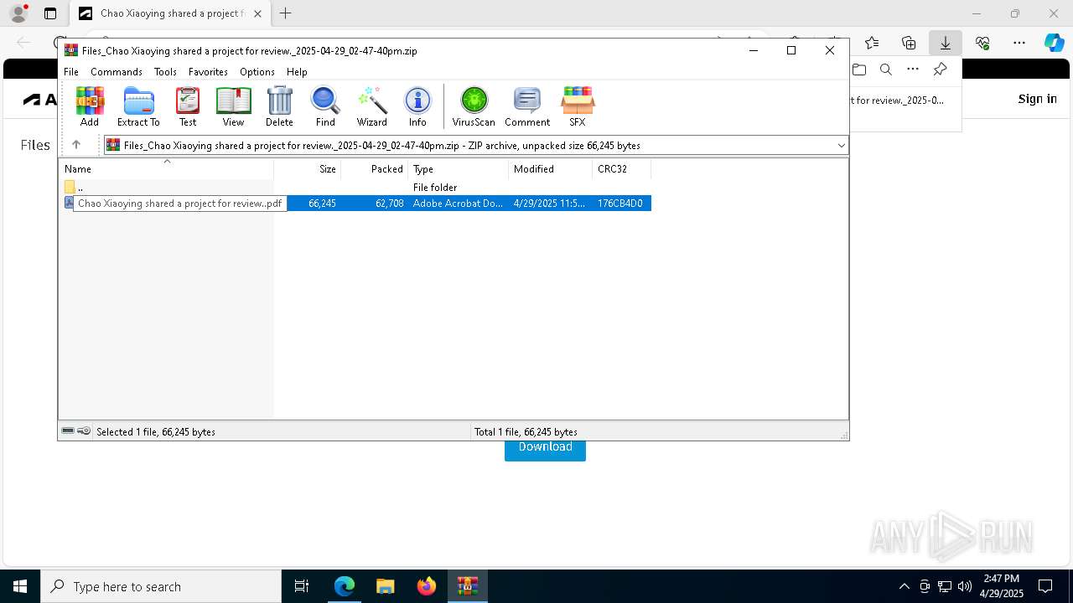Image resolution: width=1073 pixels, height=603 pixels.
Task: Search downloads with the magnifier icon
Action: [886, 70]
